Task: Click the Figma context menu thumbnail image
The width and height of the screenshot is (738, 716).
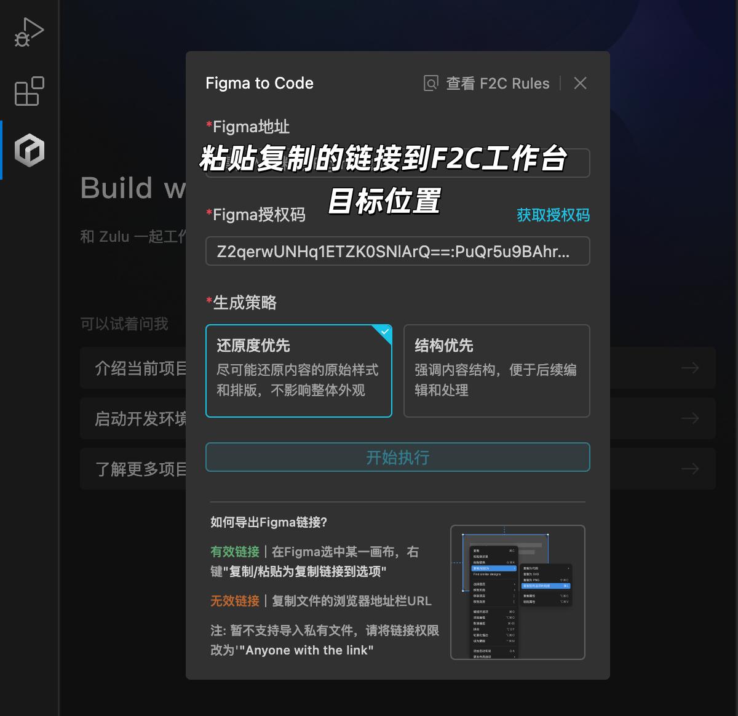Action: 518,592
